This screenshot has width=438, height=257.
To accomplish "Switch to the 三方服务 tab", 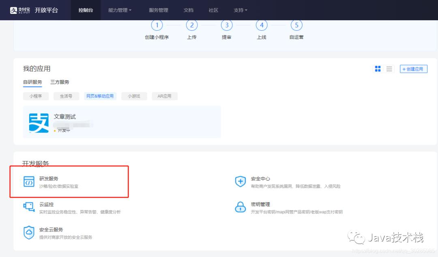I will [60, 82].
